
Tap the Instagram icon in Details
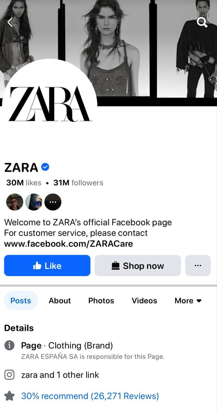pos(10,375)
